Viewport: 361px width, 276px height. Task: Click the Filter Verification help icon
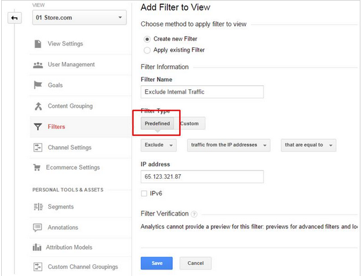pyautogui.click(x=194, y=214)
